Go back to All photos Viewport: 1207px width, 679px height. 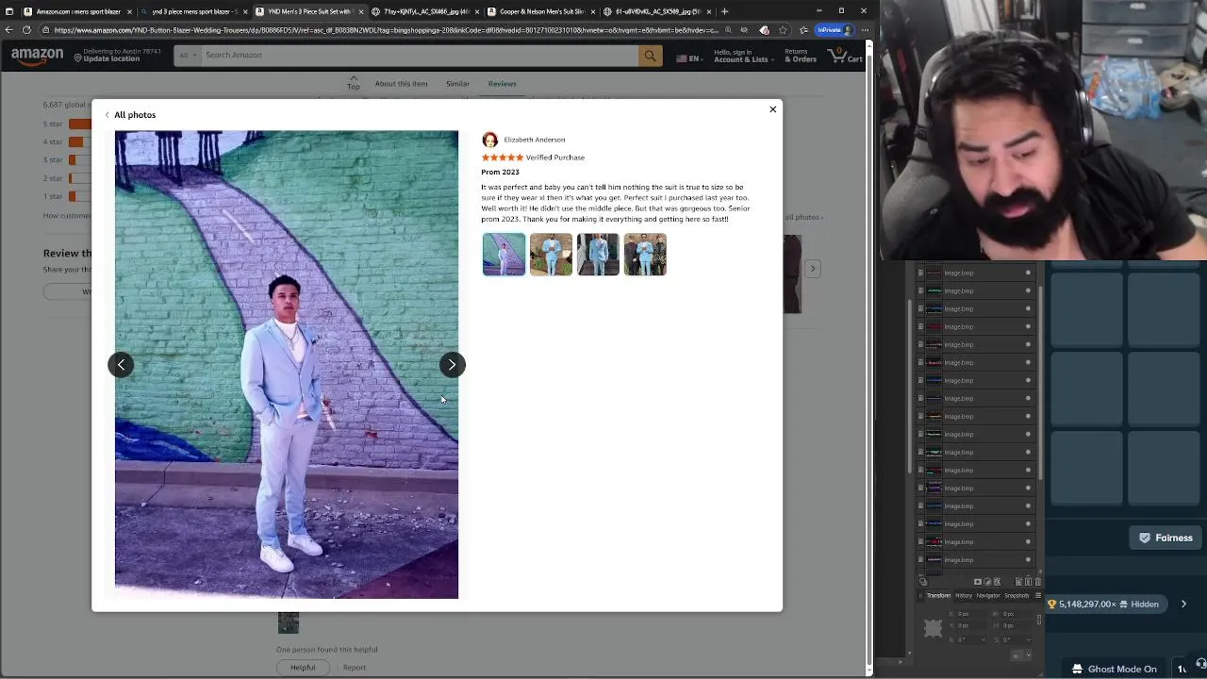pyautogui.click(x=130, y=115)
